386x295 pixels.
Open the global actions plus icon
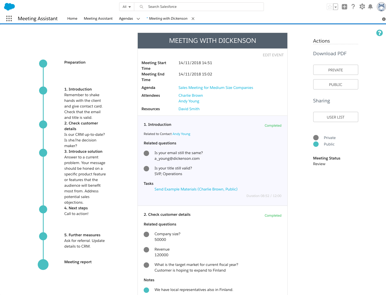344,7
